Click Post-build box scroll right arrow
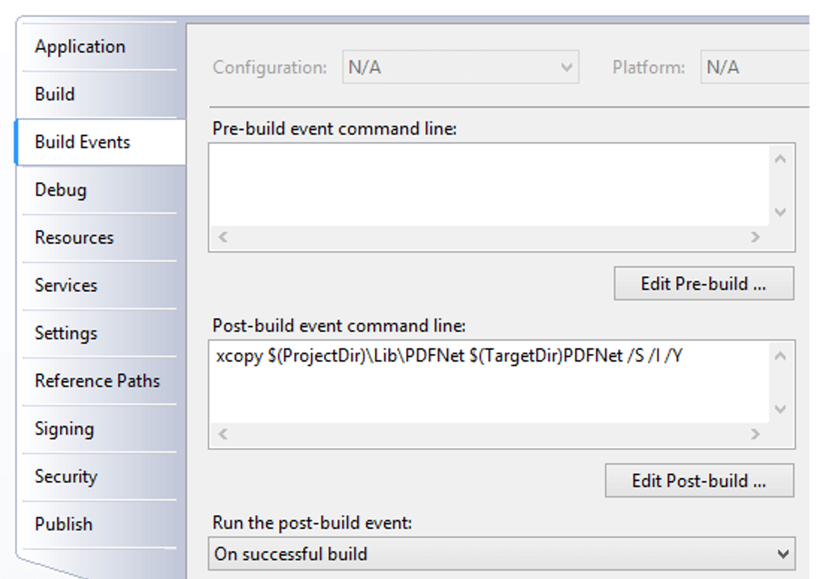Viewport: 836px width, 579px height. point(756,434)
